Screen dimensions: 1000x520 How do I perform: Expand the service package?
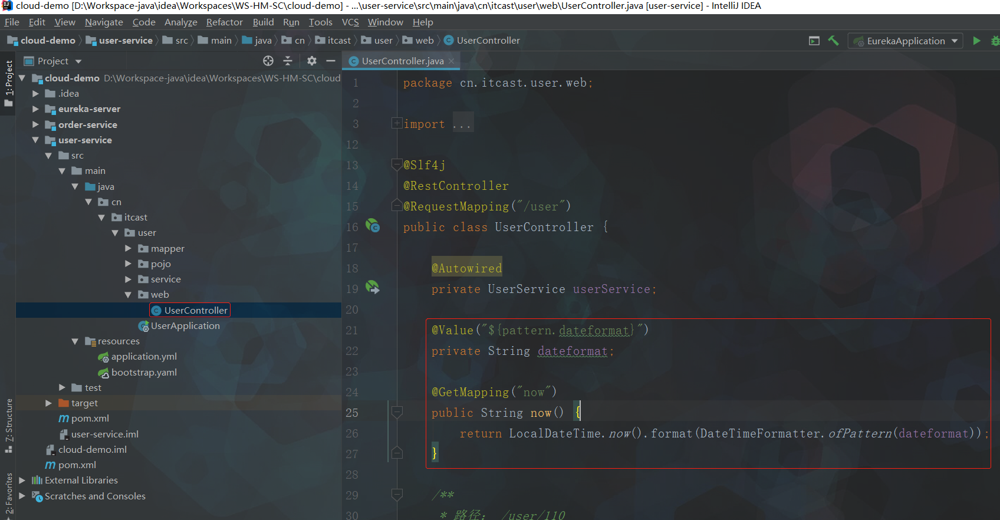click(128, 279)
